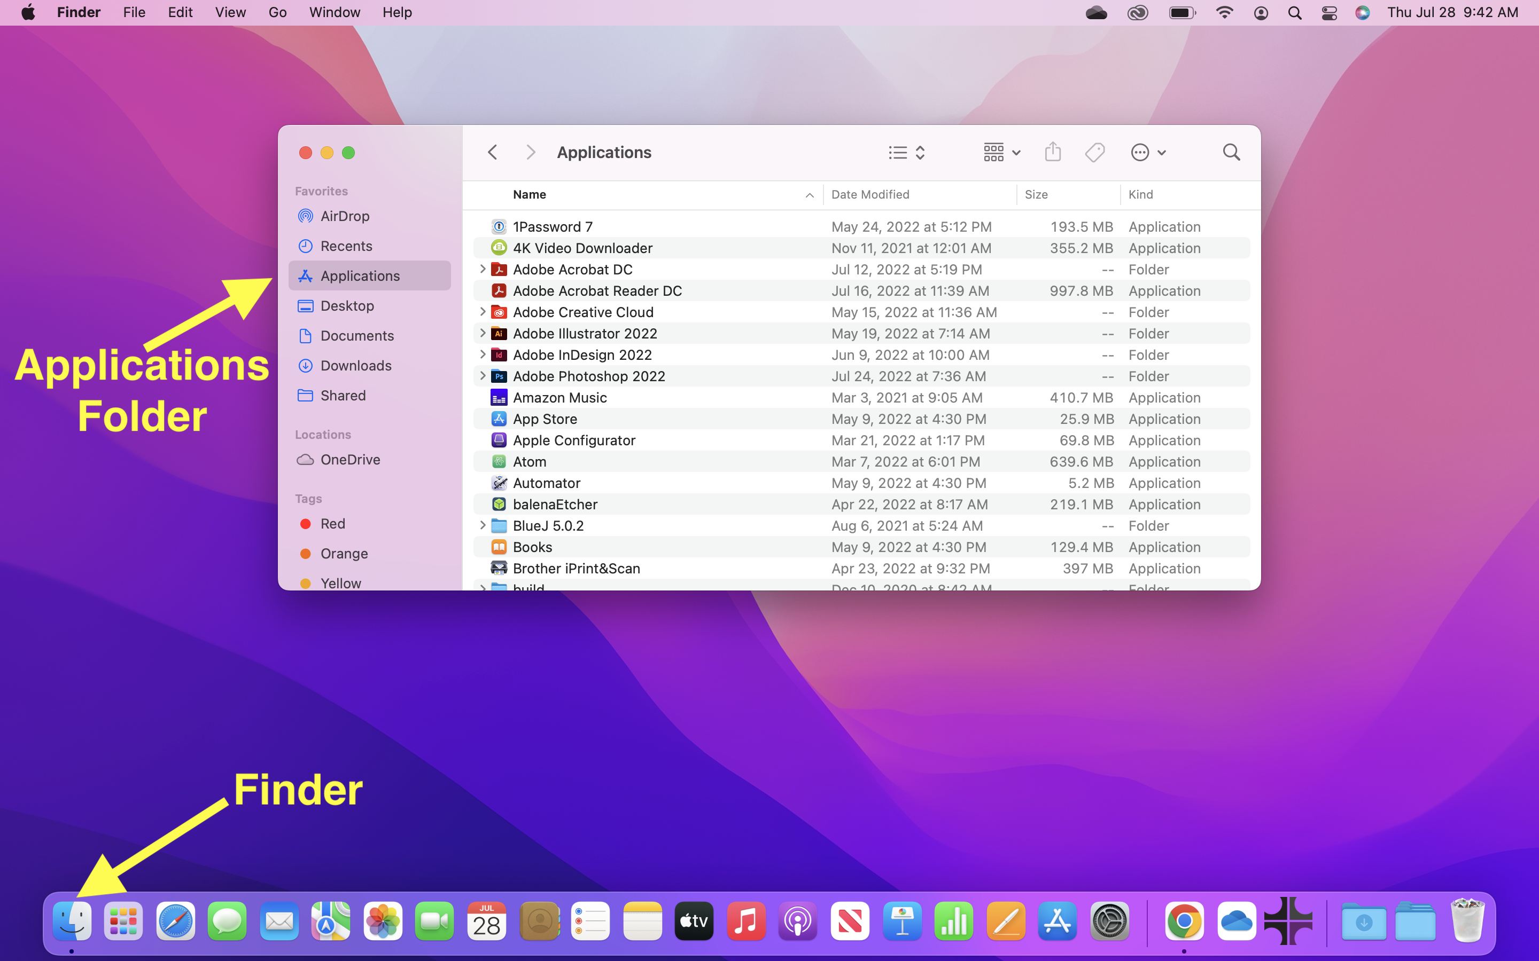The width and height of the screenshot is (1539, 961).
Task: Open the Mail app in the Dock
Action: point(279,921)
